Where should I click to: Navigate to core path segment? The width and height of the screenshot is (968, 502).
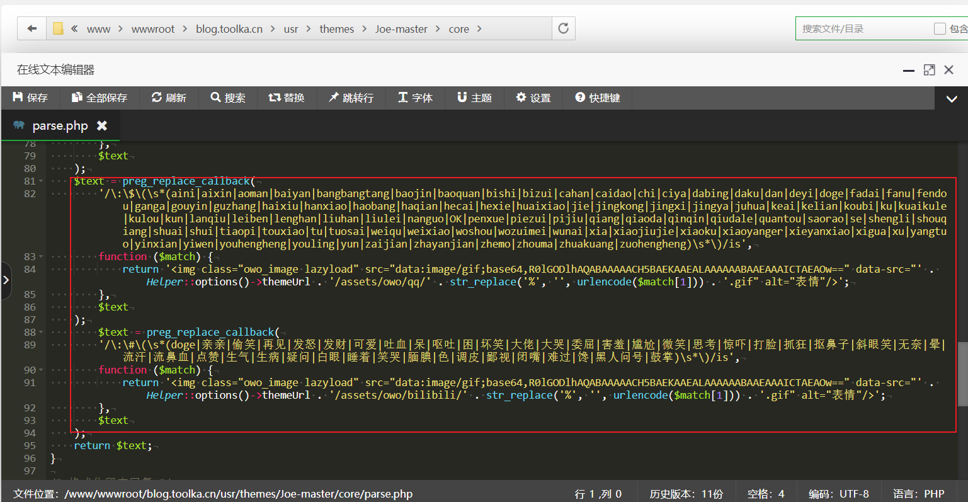click(458, 29)
